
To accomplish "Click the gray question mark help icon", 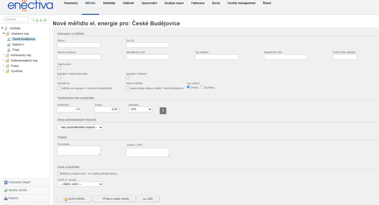I will (163, 111).
